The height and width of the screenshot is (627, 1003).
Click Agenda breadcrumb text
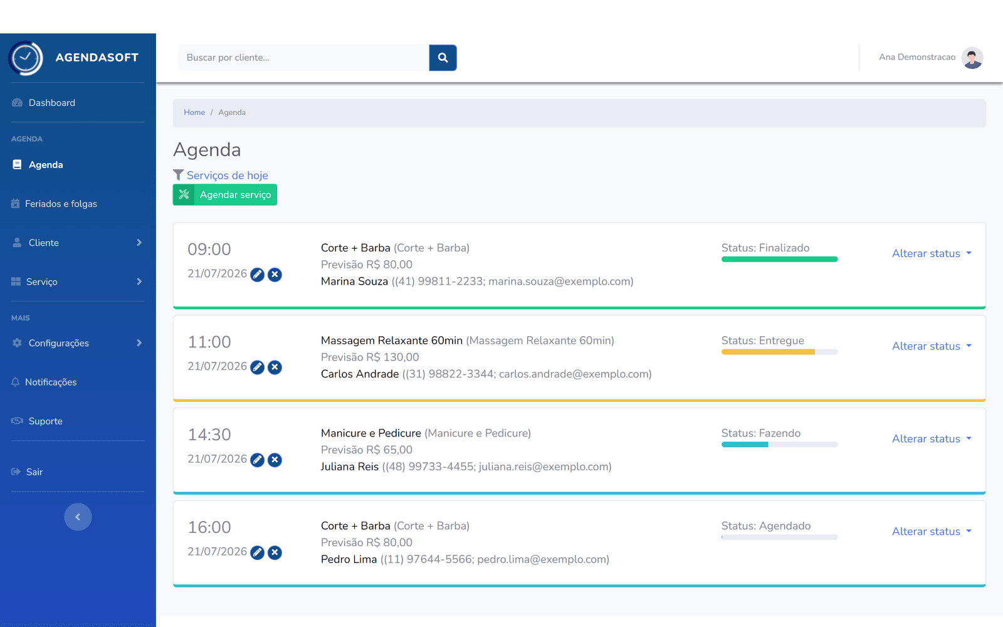[x=232, y=112]
